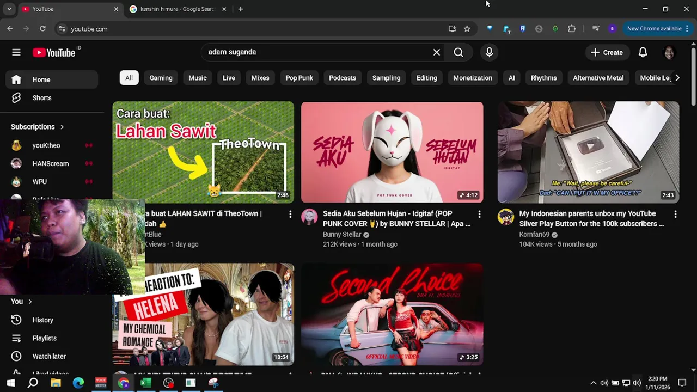Open the Create menu
697x392 pixels.
coord(607,52)
